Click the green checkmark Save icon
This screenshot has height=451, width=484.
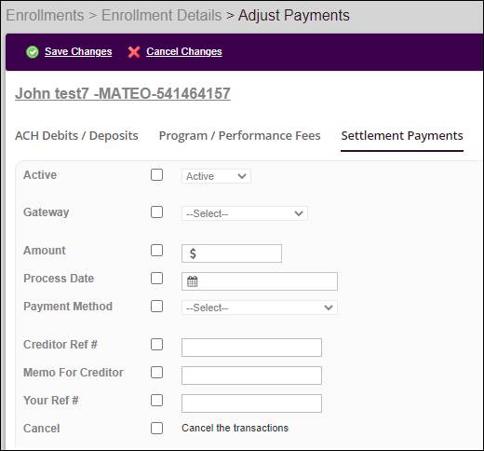click(33, 52)
